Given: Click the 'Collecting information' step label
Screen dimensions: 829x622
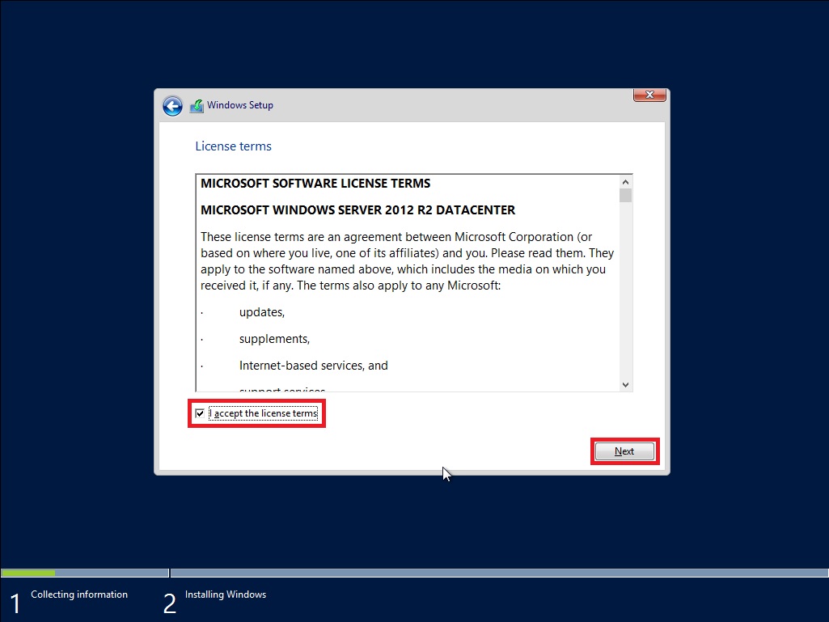Looking at the screenshot, I should point(79,594).
